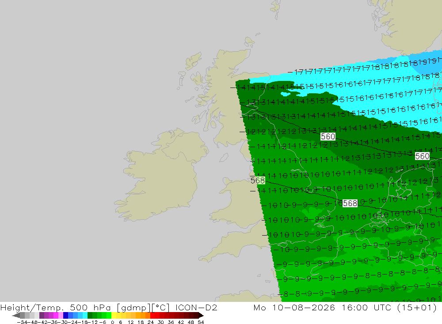Screen dimensions: 442x324
Task: Click the '42' legend value
Action: coord(181,322)
